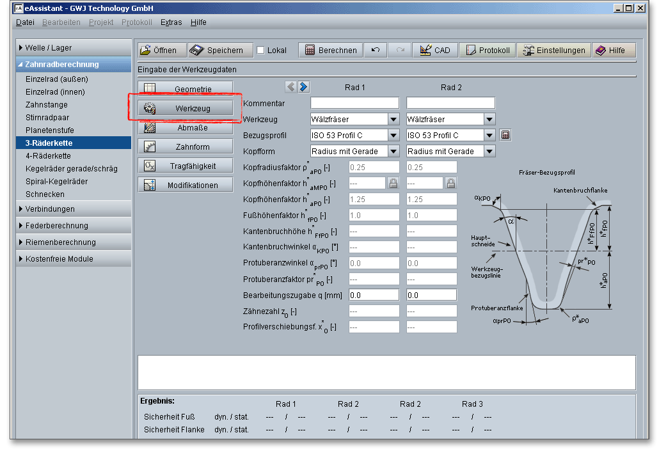
Task: Open the Rad 1 Werkzeug dropdown
Action: 393,119
